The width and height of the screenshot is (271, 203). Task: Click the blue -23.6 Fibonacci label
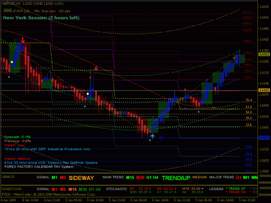248,147
